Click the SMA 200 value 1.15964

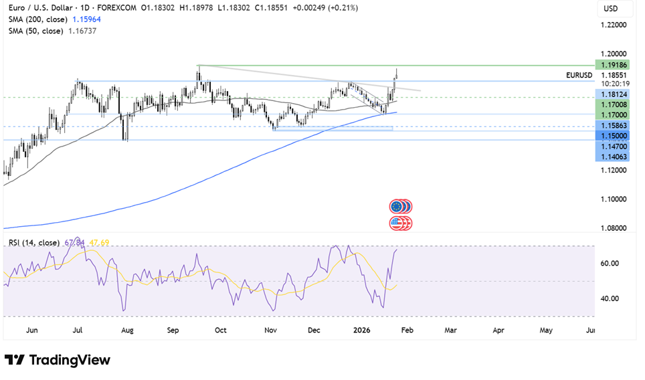coord(86,19)
